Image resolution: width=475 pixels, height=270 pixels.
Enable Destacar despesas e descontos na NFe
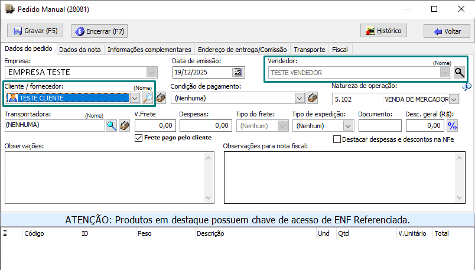pyautogui.click(x=337, y=139)
